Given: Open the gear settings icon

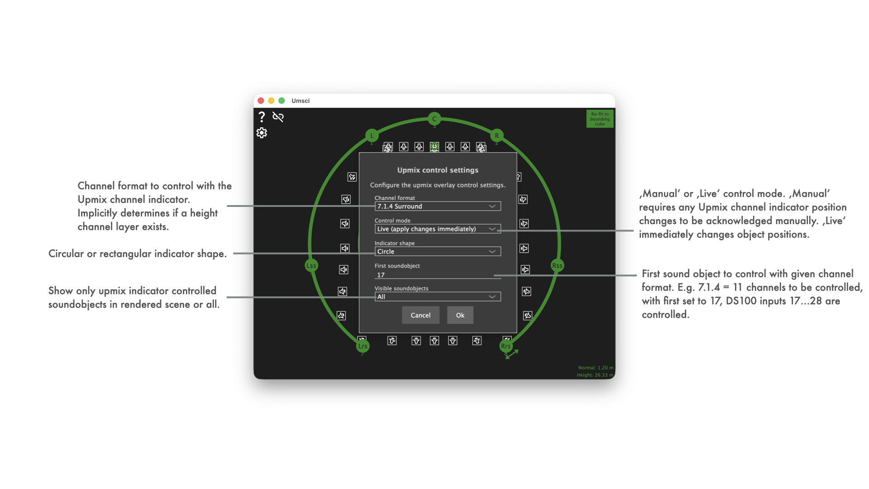Looking at the screenshot, I should [x=262, y=133].
